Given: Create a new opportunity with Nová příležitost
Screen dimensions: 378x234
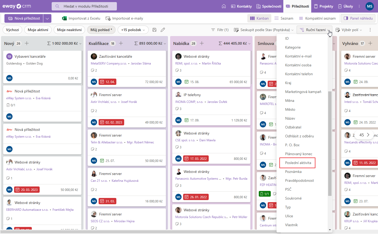Looking at the screenshot, I should 24,18.
